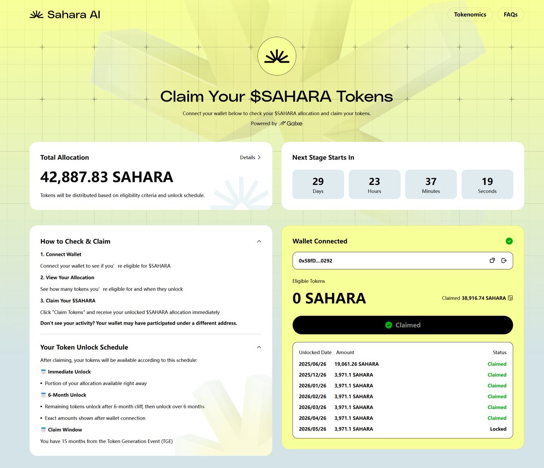Click the claimed history icon beside 38,916.74 SAHARA
Screen dimensions: 544x468
point(510,298)
